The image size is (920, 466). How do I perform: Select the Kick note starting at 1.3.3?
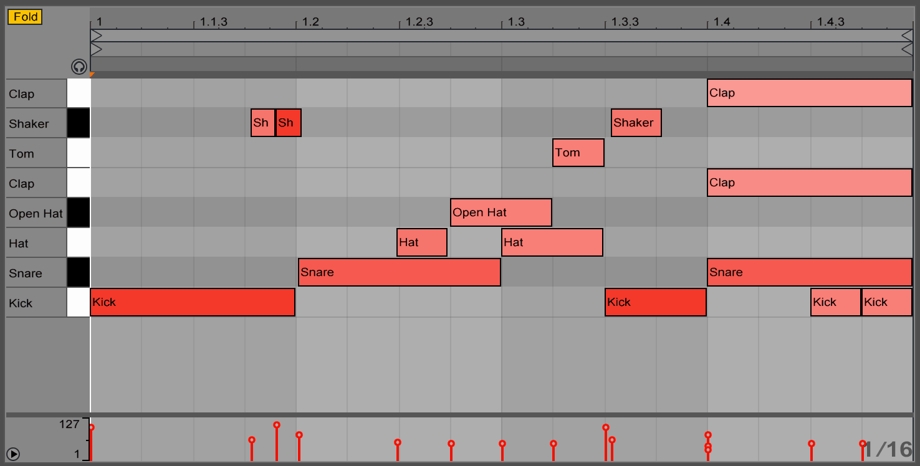click(656, 302)
